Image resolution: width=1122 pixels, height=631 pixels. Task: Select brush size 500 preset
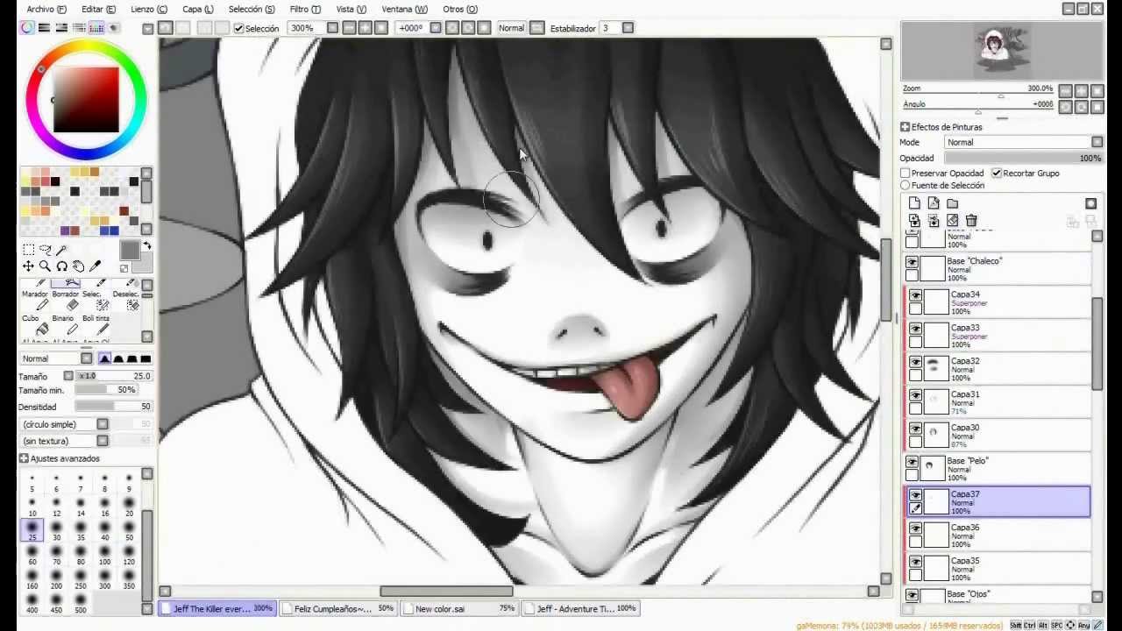pyautogui.click(x=81, y=604)
